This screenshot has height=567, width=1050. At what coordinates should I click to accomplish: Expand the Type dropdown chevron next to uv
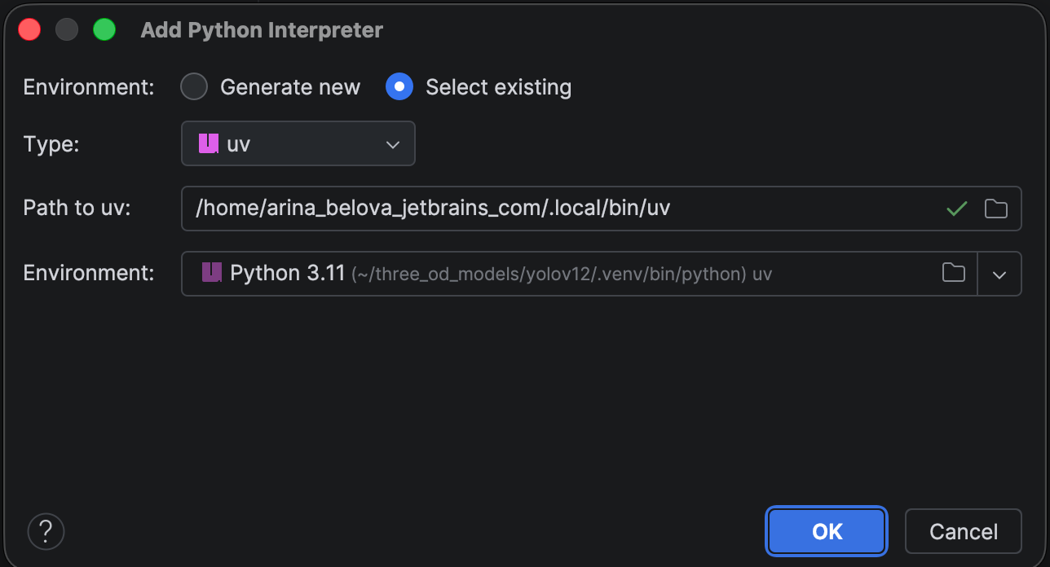click(x=393, y=144)
